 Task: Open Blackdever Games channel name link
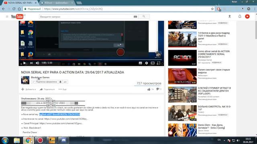[x=40, y=77]
